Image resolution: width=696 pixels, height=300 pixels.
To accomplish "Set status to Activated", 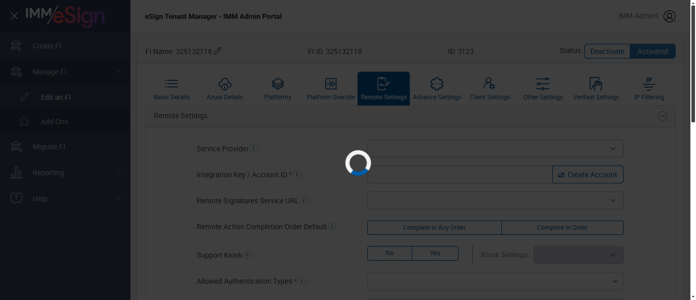I will pos(653,51).
